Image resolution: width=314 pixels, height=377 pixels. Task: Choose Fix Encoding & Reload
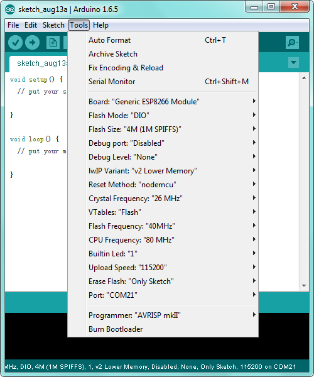[163, 68]
